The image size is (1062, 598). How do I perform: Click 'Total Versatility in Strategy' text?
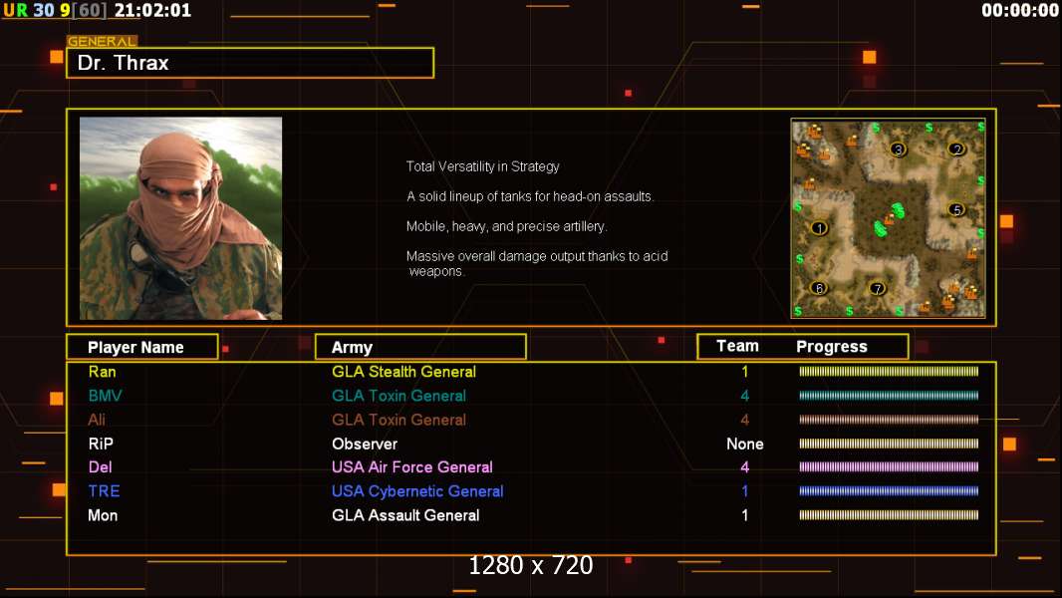tap(483, 166)
